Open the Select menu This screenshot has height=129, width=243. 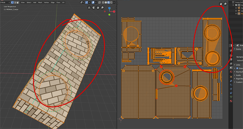[x=29, y=2]
